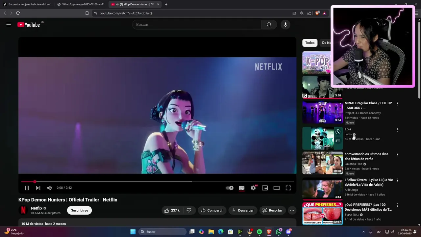Go to the YouTube home logo

[x=29, y=25]
